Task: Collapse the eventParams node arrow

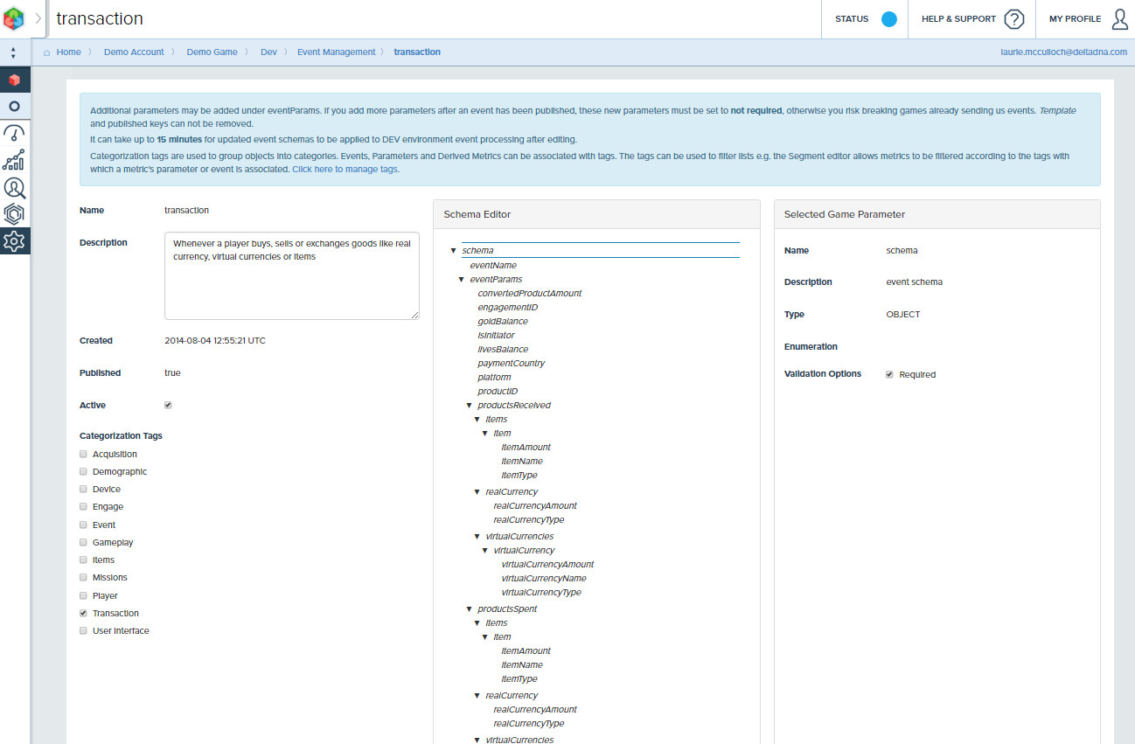Action: (x=461, y=280)
